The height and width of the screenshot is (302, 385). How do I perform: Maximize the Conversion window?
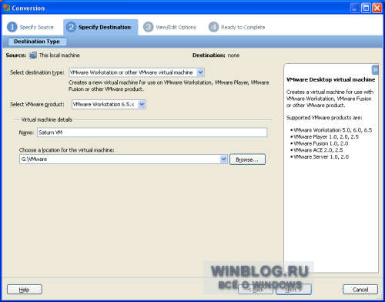click(x=366, y=8)
